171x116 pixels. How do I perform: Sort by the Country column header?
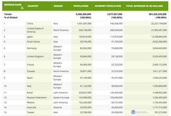(x=33, y=6)
